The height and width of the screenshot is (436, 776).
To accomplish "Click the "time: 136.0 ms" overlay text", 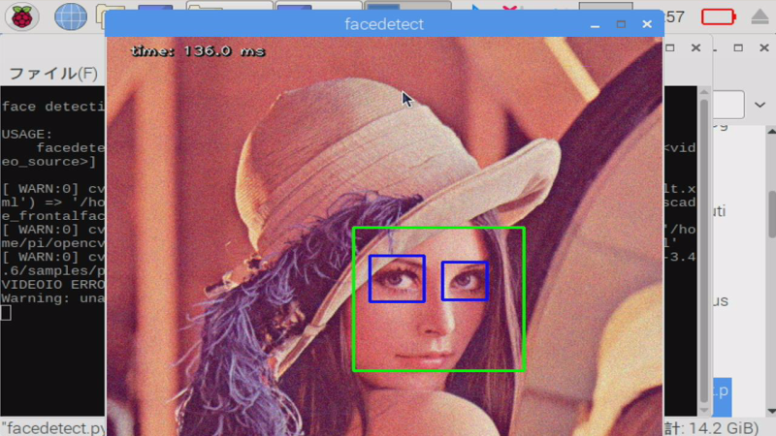I will 199,51.
